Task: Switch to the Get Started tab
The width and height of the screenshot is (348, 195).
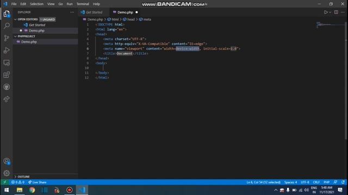Action: pos(94,12)
